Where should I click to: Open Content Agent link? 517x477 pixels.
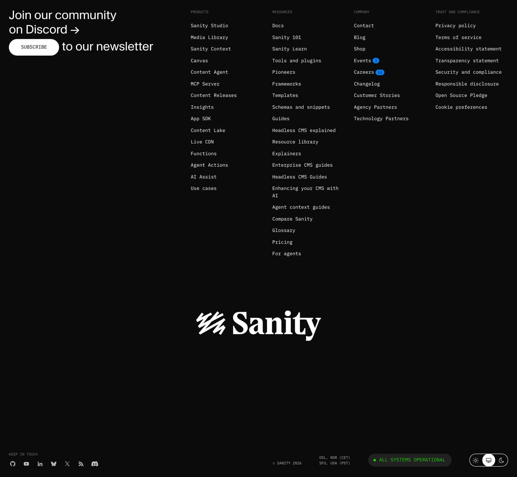tap(209, 72)
